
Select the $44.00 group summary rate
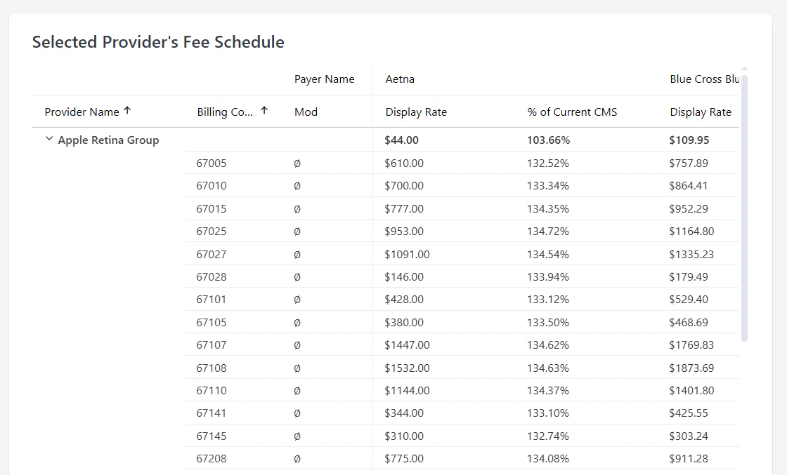(x=401, y=139)
